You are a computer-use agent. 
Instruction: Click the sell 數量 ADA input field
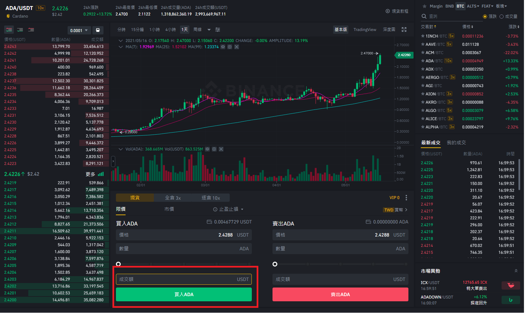point(340,249)
